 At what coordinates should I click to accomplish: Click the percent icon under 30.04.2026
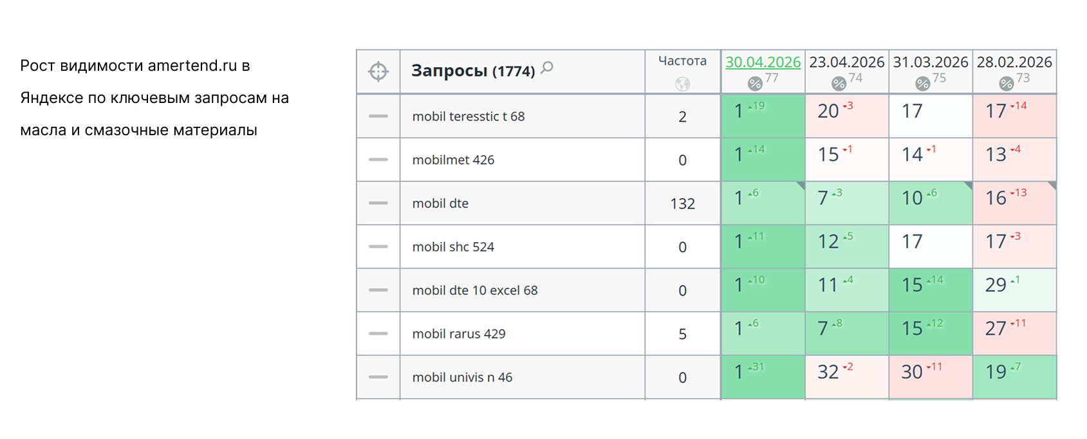pos(755,84)
